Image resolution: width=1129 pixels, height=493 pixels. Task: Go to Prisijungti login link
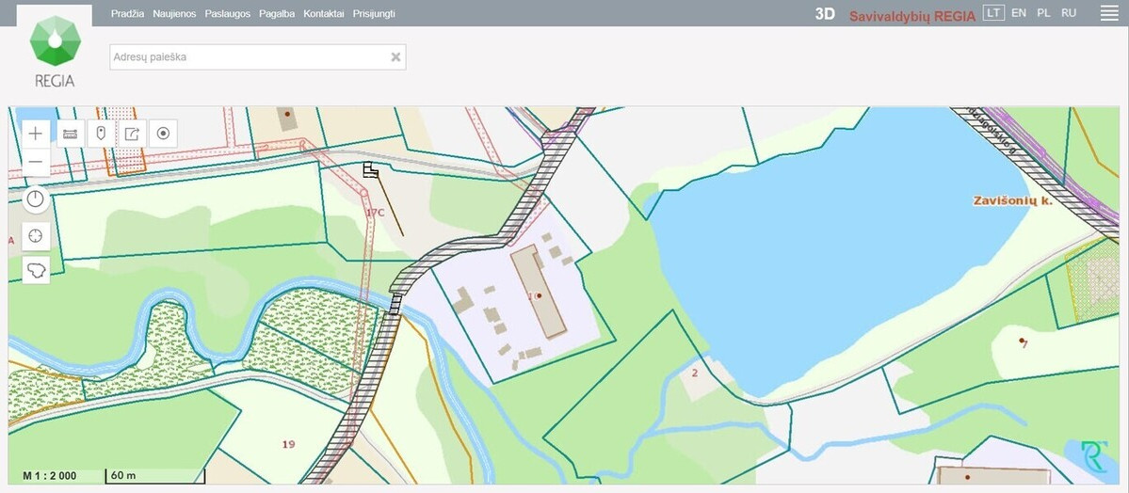(x=374, y=14)
